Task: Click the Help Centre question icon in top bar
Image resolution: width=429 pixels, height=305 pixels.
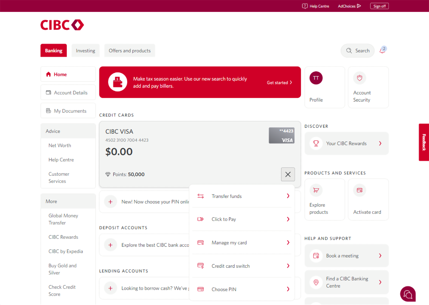Action: [x=305, y=6]
